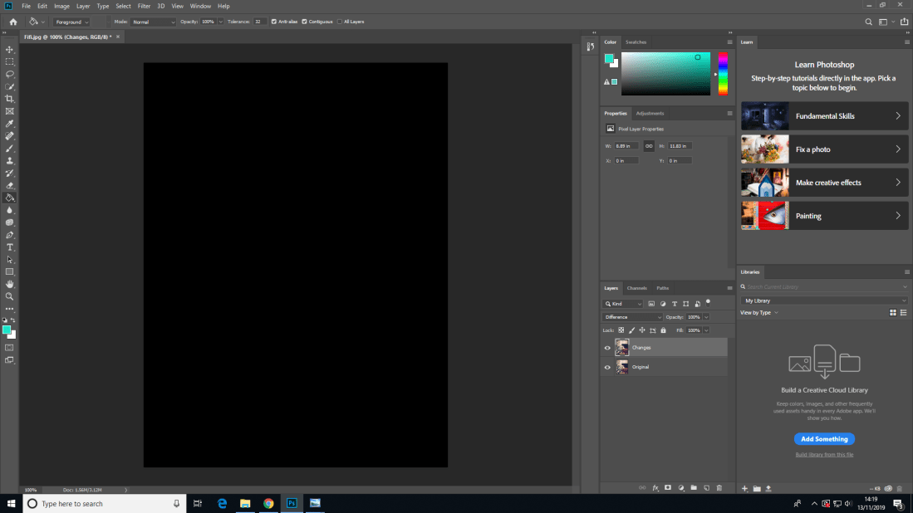Open the Fix a photo tutorial
This screenshot has width=913, height=513.
click(x=824, y=149)
